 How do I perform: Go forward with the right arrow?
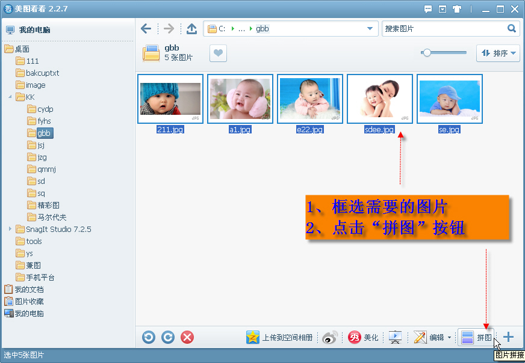point(169,29)
